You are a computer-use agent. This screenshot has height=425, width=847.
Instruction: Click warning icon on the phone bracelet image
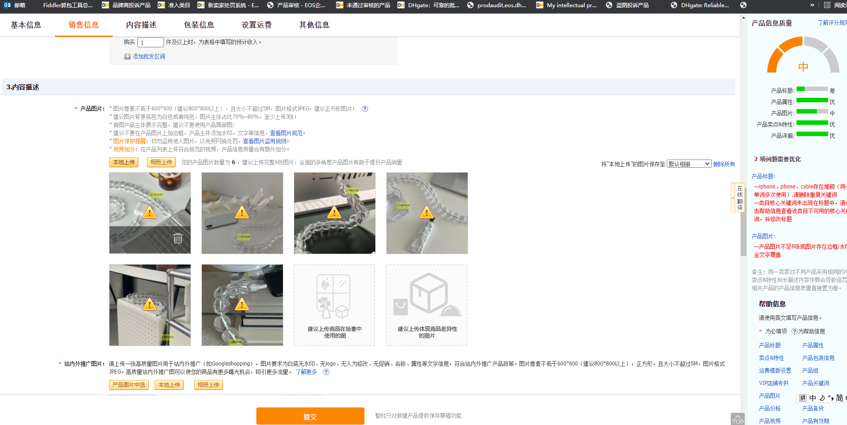click(242, 212)
